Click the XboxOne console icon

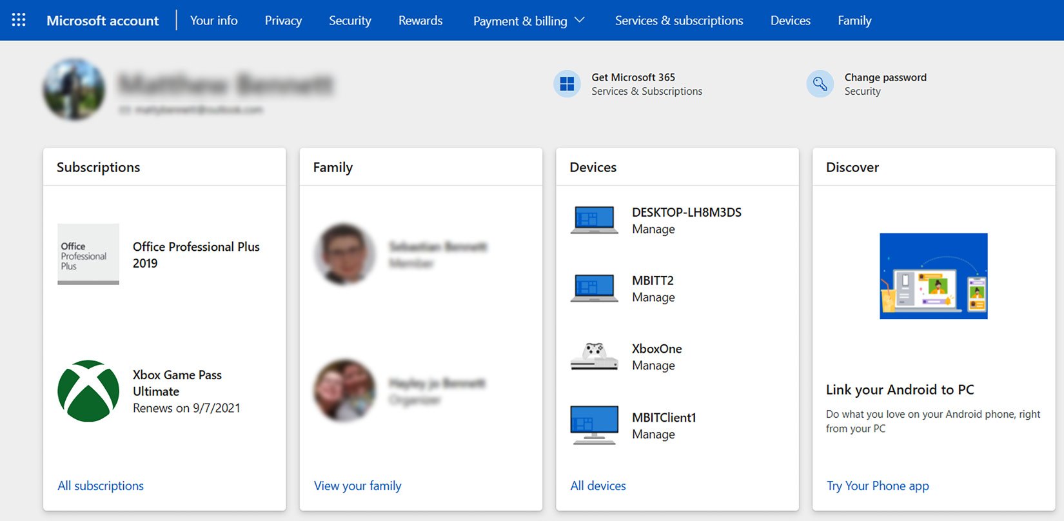595,357
